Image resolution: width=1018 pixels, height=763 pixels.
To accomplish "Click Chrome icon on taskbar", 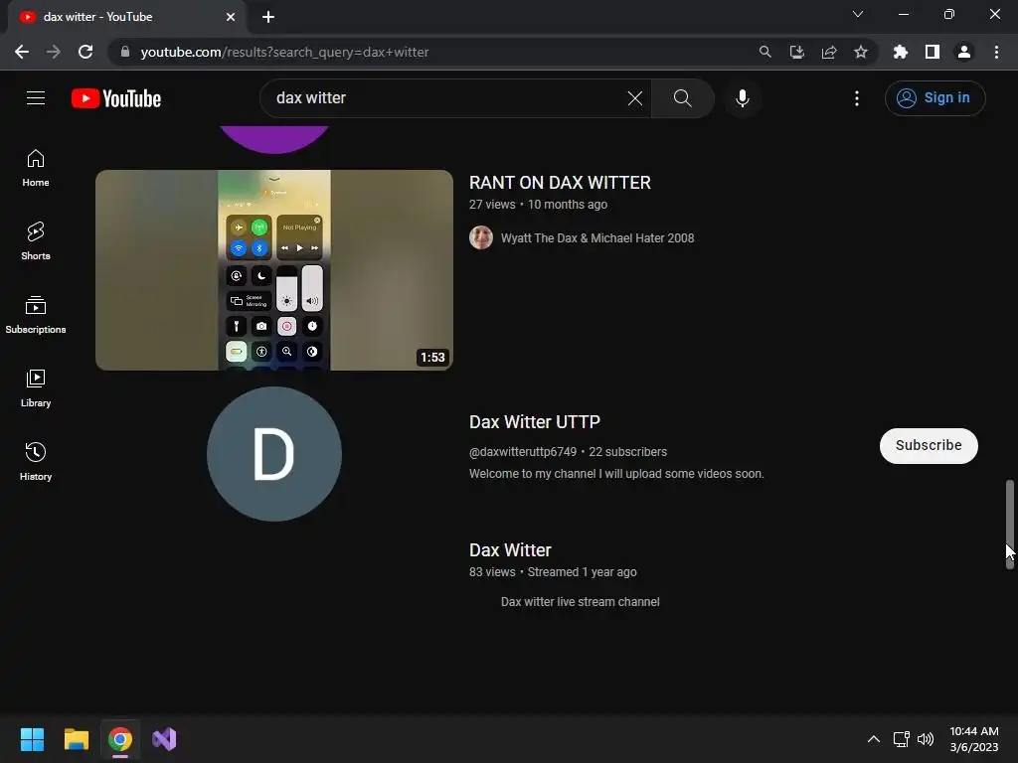I will [x=120, y=739].
